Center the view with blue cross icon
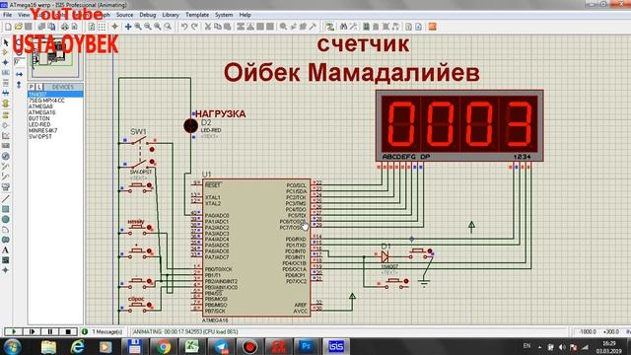The height and width of the screenshot is (355, 631). point(128,27)
